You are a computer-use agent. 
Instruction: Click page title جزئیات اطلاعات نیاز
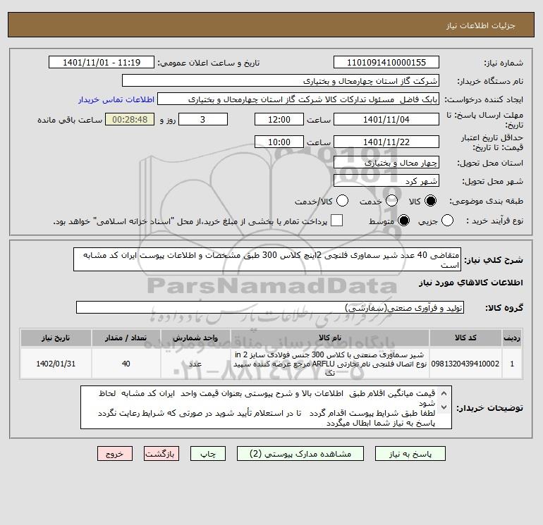[x=481, y=25]
